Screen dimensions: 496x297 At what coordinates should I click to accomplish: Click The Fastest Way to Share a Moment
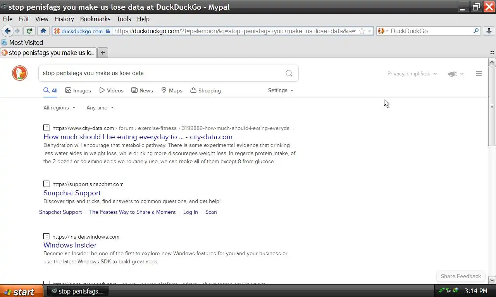[132, 212]
